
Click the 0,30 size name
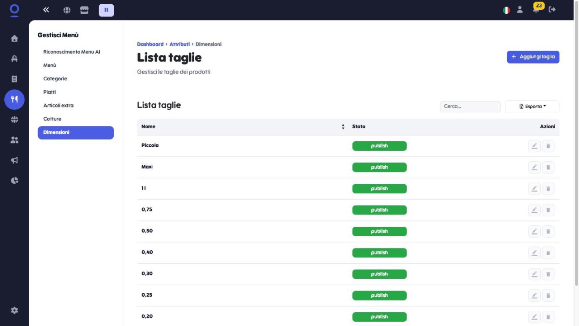coord(147,273)
